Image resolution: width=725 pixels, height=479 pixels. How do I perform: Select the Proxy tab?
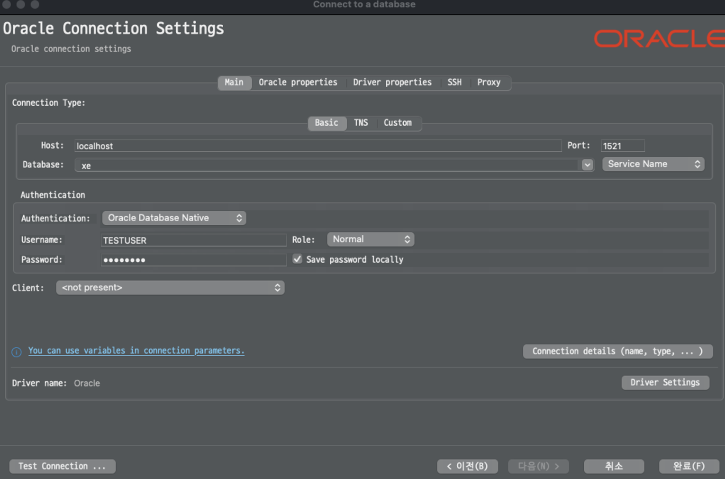point(489,83)
